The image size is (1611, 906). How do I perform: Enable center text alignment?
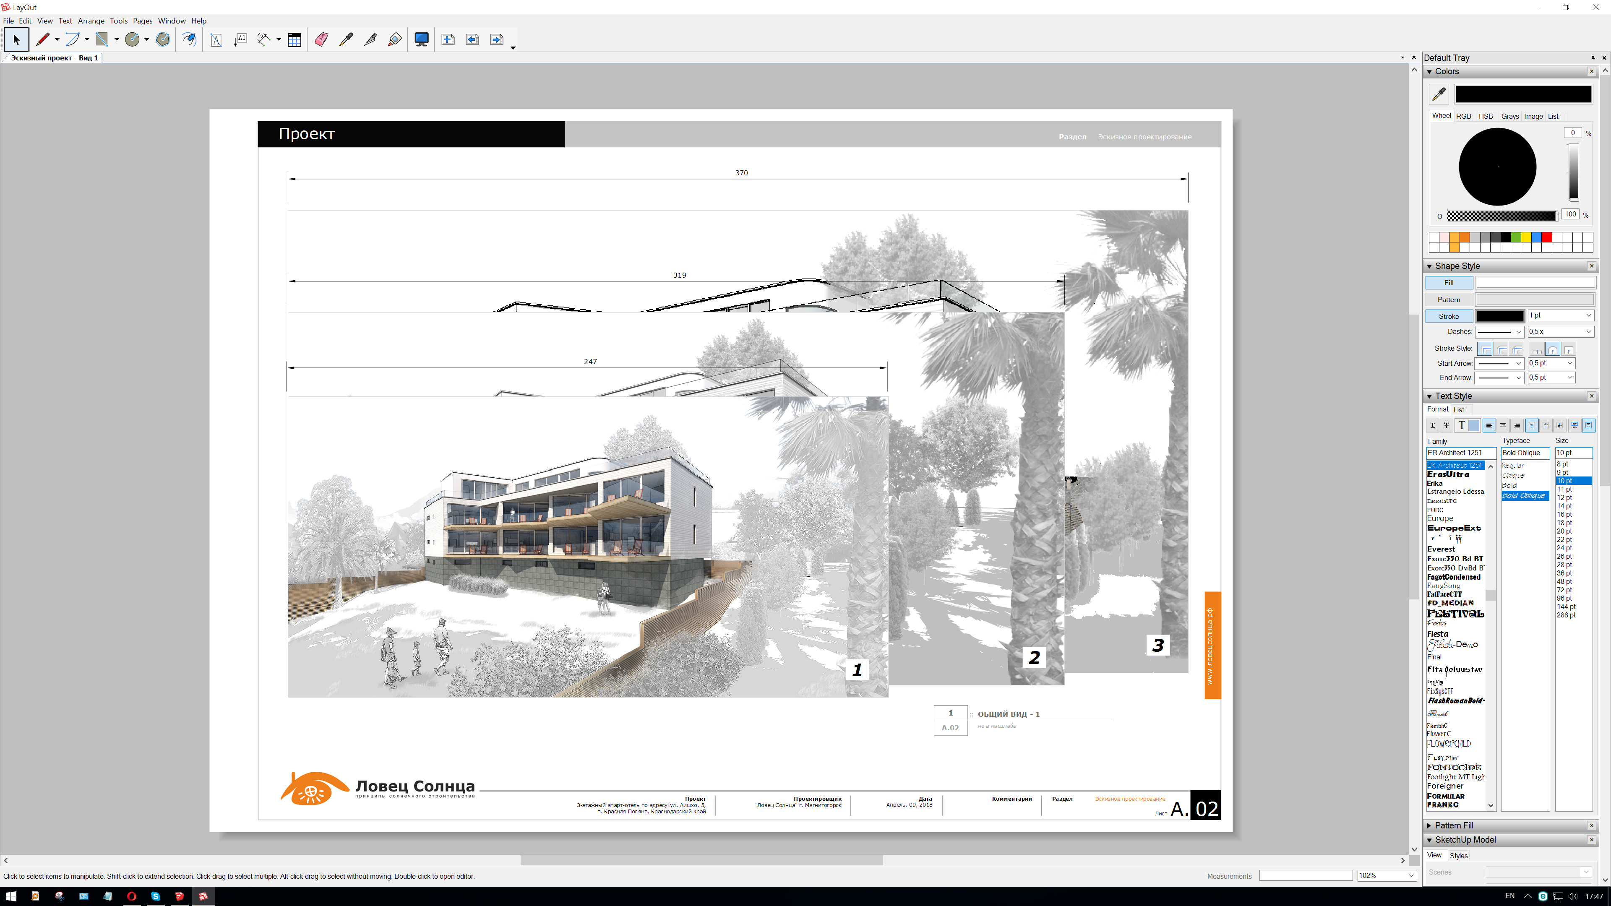[x=1503, y=425]
